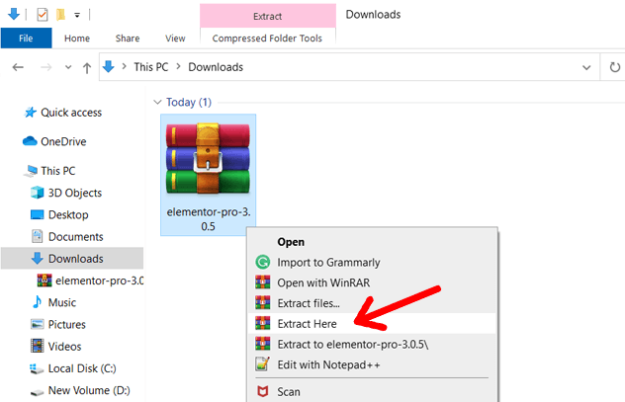Open Videos folder in sidebar
Viewport: 625px width, 402px height.
pyautogui.click(x=64, y=347)
